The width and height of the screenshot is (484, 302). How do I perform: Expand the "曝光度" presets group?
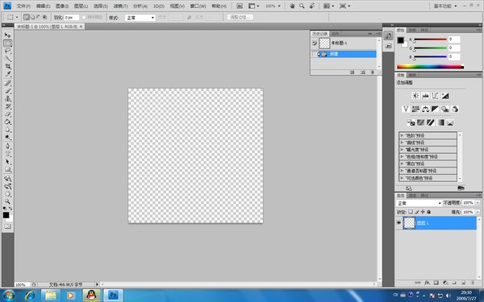pyautogui.click(x=402, y=150)
